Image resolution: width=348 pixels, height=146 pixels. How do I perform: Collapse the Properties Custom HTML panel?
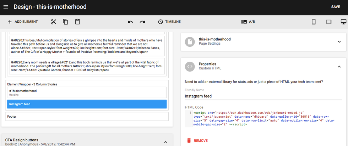(339, 66)
